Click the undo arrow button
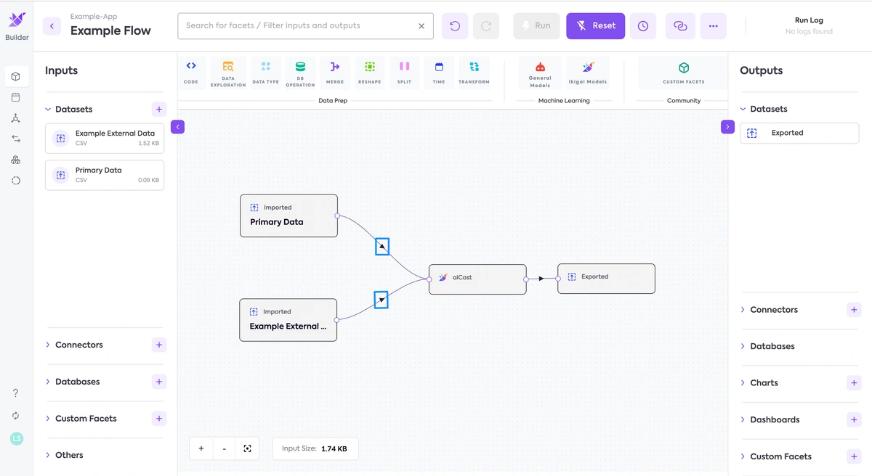The image size is (872, 476). pos(455,26)
